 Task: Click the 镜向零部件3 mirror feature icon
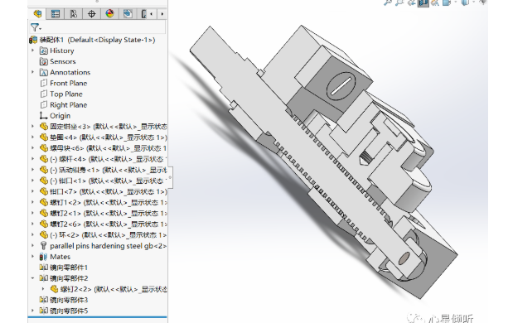[x=43, y=300]
